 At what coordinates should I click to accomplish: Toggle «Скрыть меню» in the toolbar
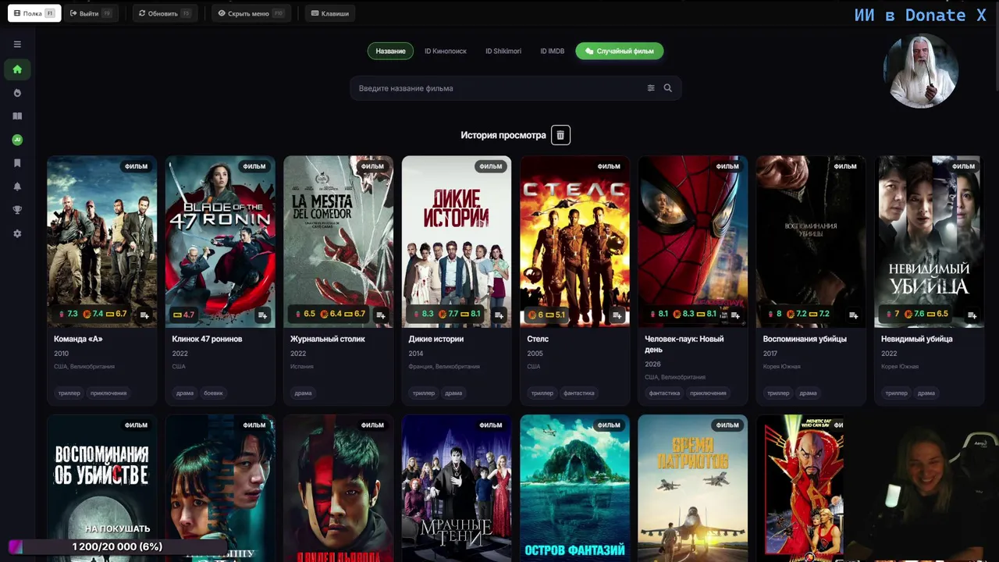(x=251, y=13)
